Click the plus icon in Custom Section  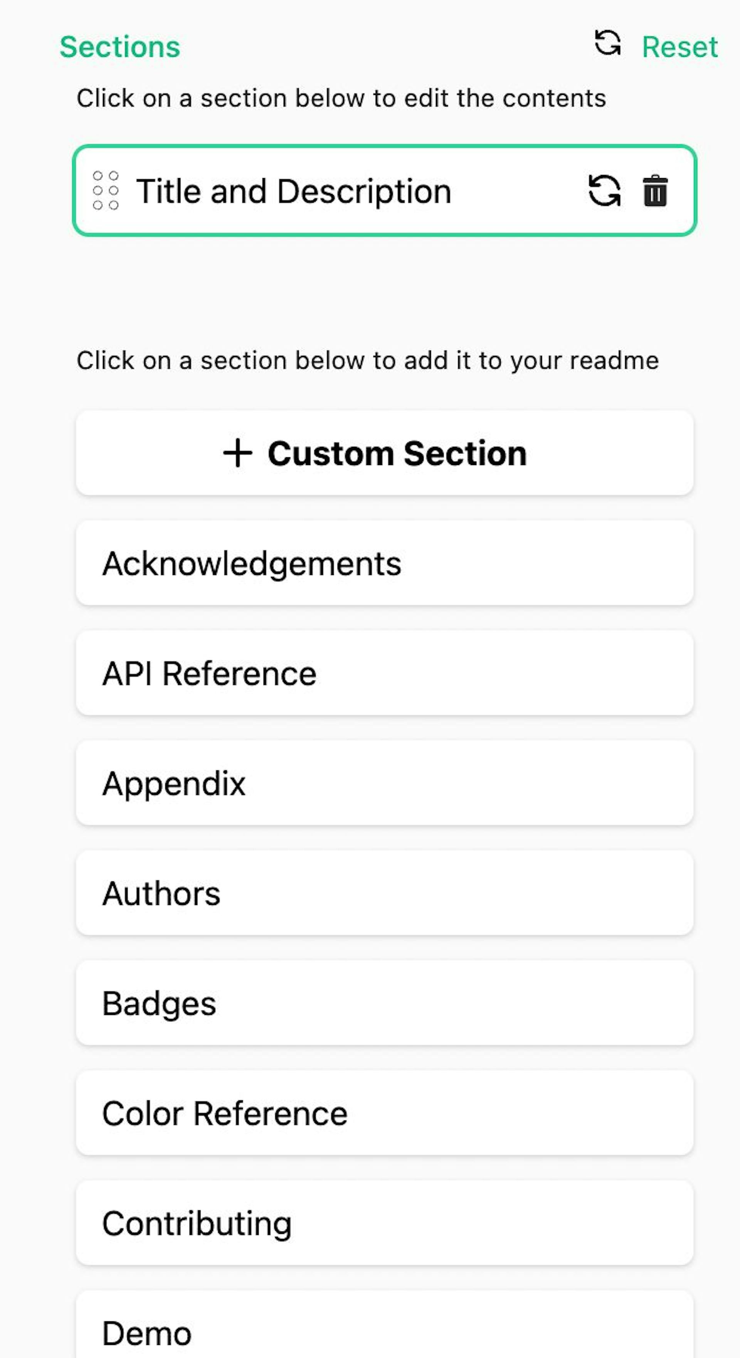238,452
